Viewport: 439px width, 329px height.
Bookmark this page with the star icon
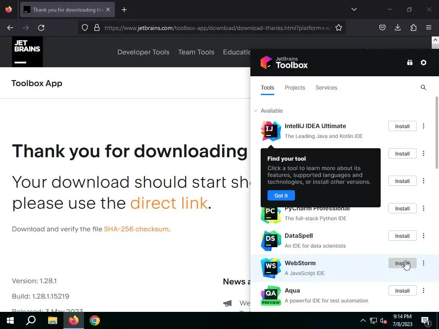pyautogui.click(x=339, y=28)
